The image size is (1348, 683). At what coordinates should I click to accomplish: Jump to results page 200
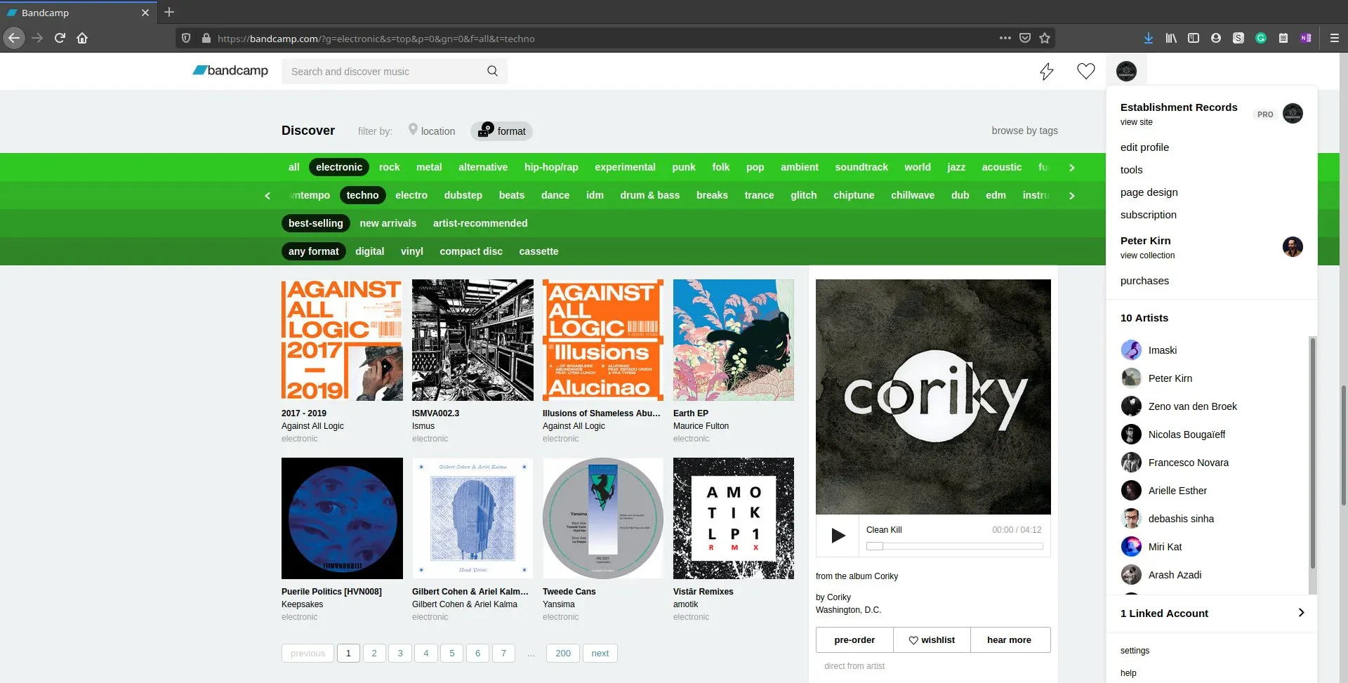pyautogui.click(x=563, y=654)
